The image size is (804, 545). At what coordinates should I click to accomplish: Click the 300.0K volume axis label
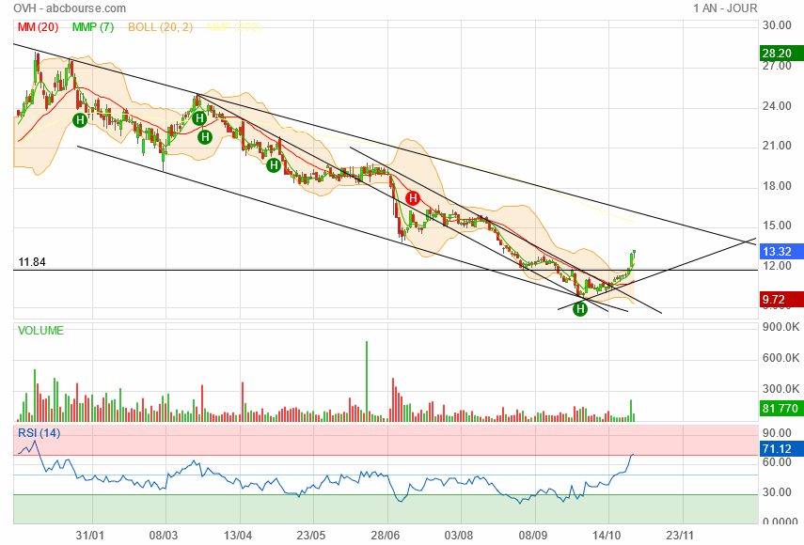[780, 389]
